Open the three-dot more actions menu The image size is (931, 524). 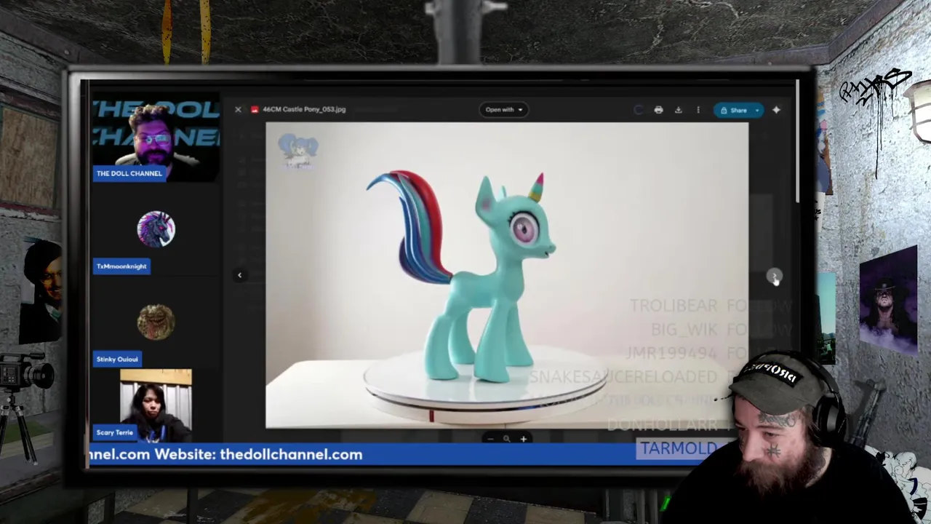click(x=698, y=110)
